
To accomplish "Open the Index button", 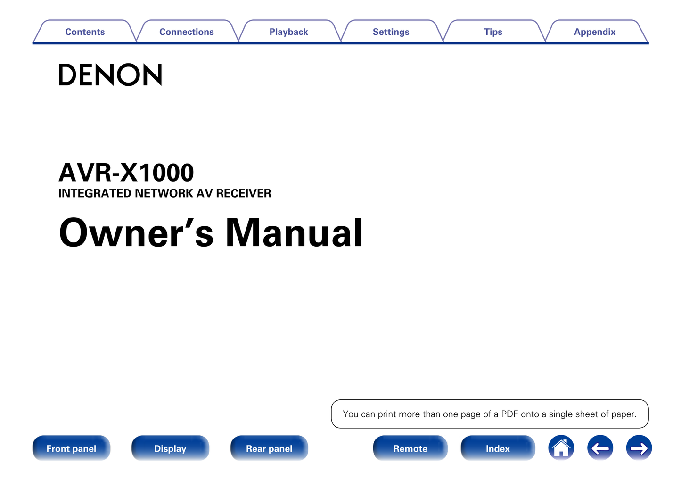I will click(x=498, y=448).
